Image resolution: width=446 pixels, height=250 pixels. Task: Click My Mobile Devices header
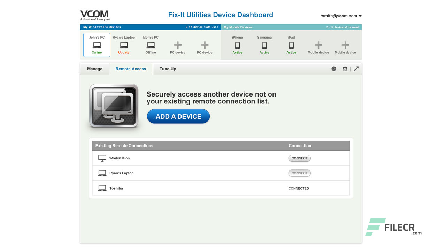pos(238,27)
